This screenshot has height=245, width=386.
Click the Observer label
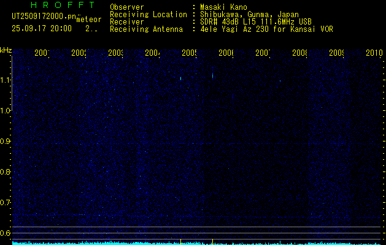[x=127, y=7]
